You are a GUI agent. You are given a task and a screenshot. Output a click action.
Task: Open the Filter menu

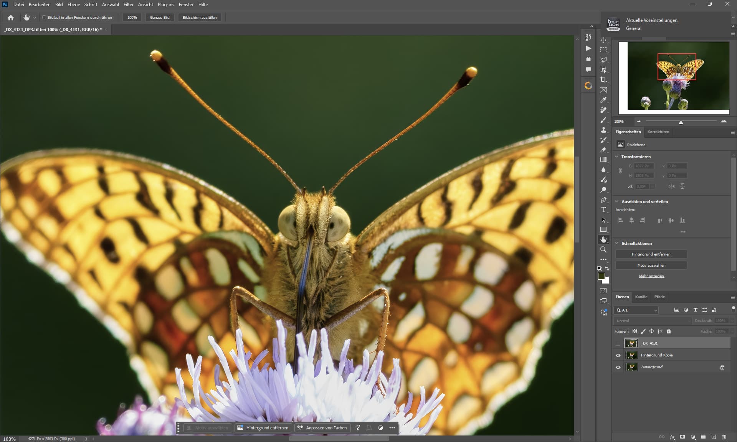[x=128, y=5]
